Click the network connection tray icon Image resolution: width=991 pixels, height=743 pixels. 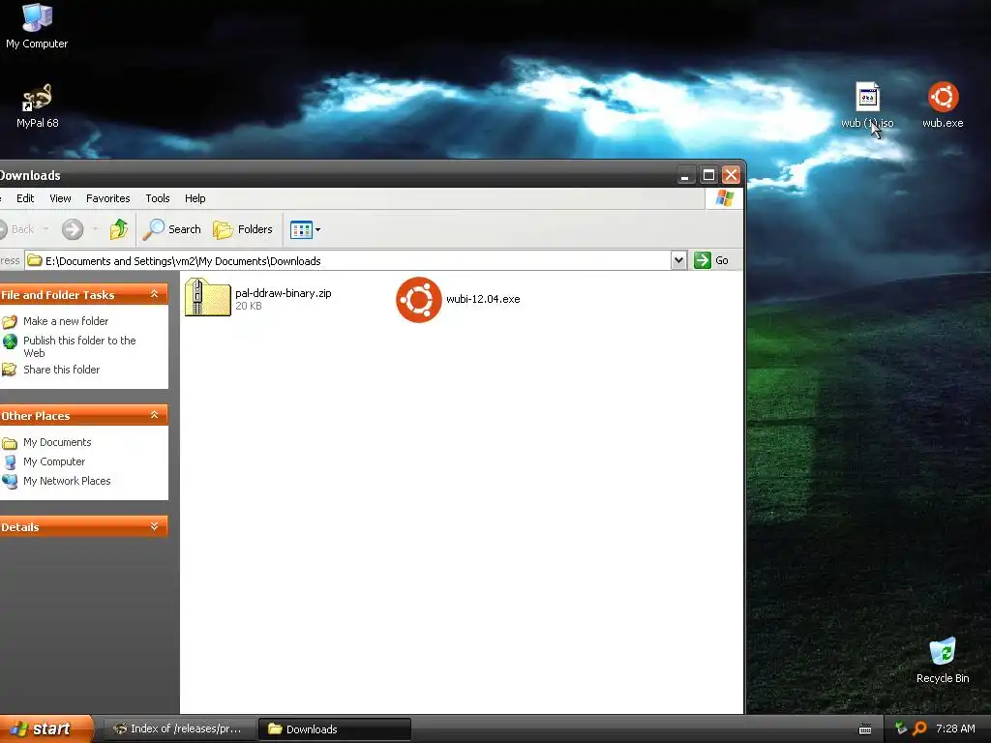pyautogui.click(x=901, y=728)
